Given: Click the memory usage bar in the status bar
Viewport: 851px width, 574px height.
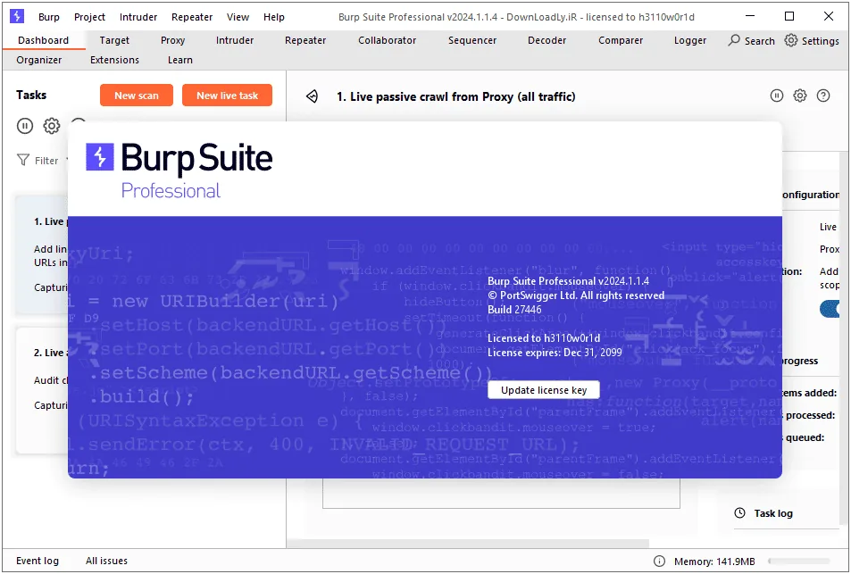Looking at the screenshot, I should (799, 561).
